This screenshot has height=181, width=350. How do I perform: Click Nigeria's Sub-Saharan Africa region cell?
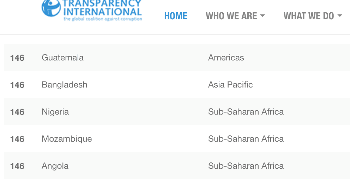coord(246,112)
